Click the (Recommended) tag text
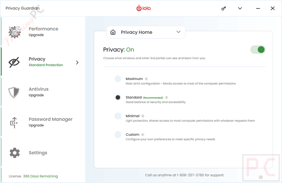Viewport: 282px width, 183px height. 153,98
